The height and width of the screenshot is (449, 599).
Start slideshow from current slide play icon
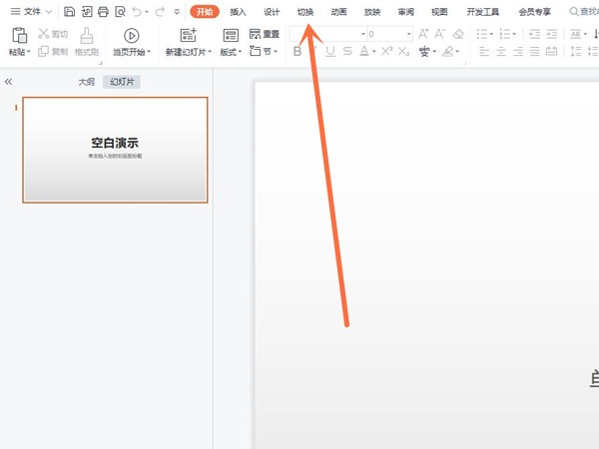click(131, 36)
